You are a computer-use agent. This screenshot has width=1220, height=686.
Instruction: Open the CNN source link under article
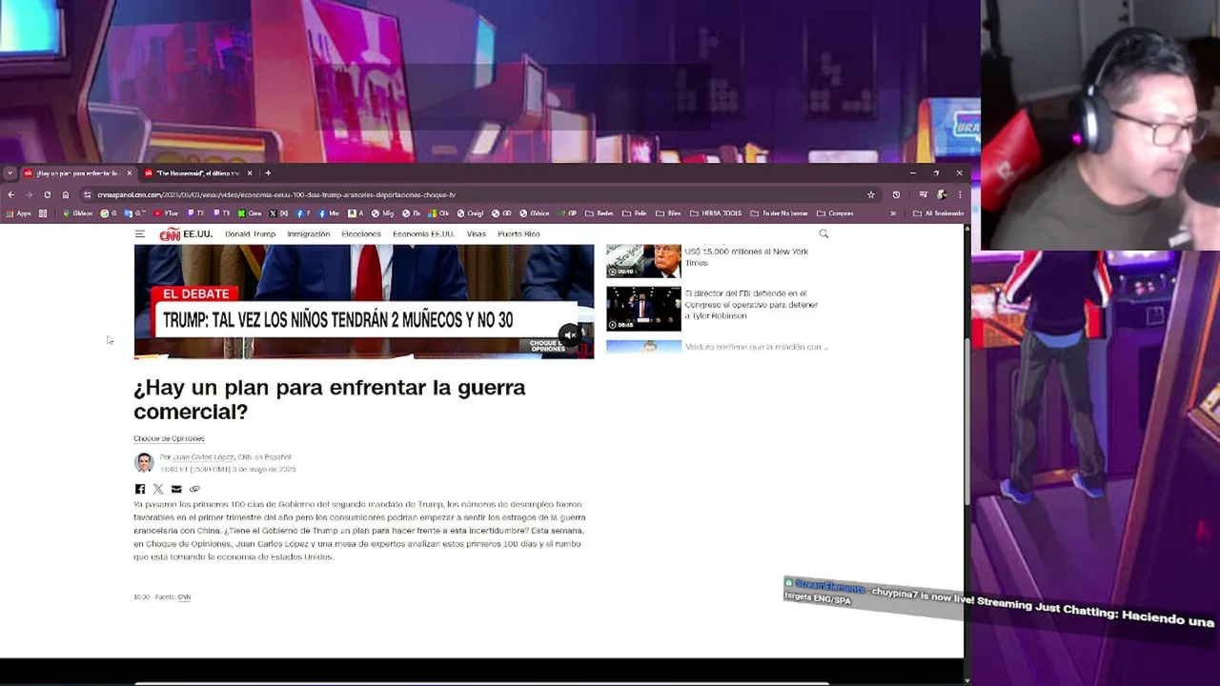point(184,596)
